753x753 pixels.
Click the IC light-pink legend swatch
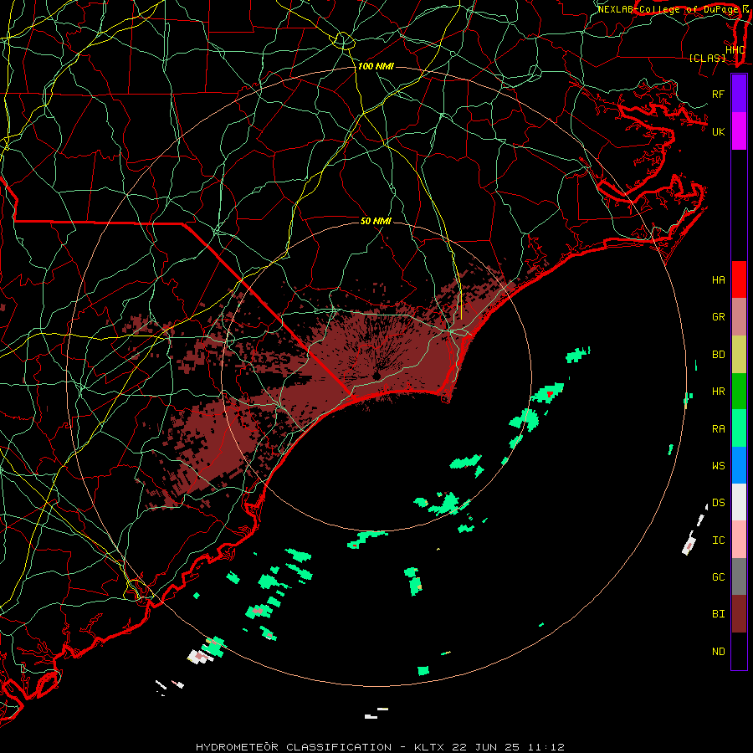click(x=739, y=540)
